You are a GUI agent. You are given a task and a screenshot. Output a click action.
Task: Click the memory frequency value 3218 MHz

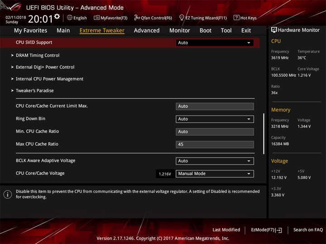(x=280, y=127)
